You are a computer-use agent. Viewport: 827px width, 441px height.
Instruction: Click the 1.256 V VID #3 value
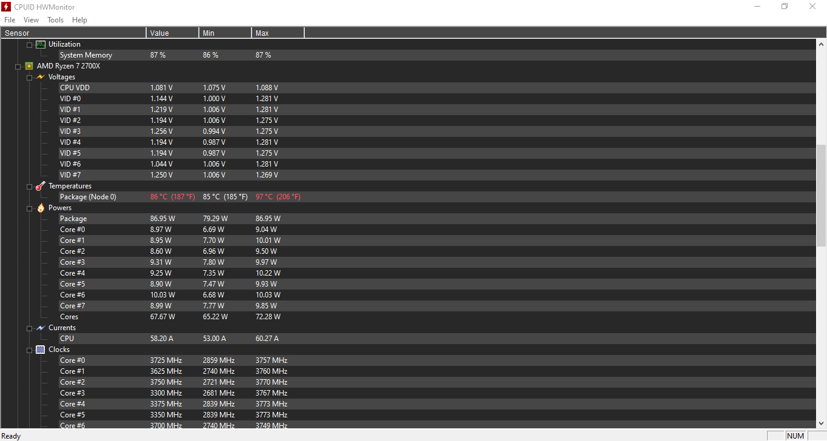161,131
